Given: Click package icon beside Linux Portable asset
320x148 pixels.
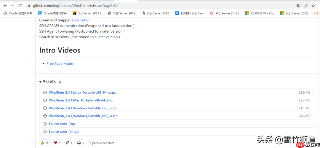Looking at the screenshot, I should [45, 93].
